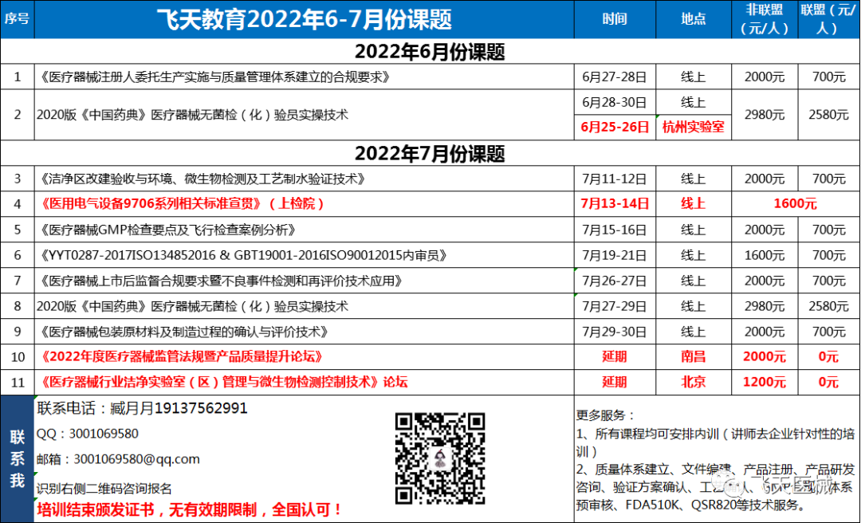861x523 pixels.
Task: Click the title 飞天教育2022年6-7月份课题
Action: (x=305, y=20)
